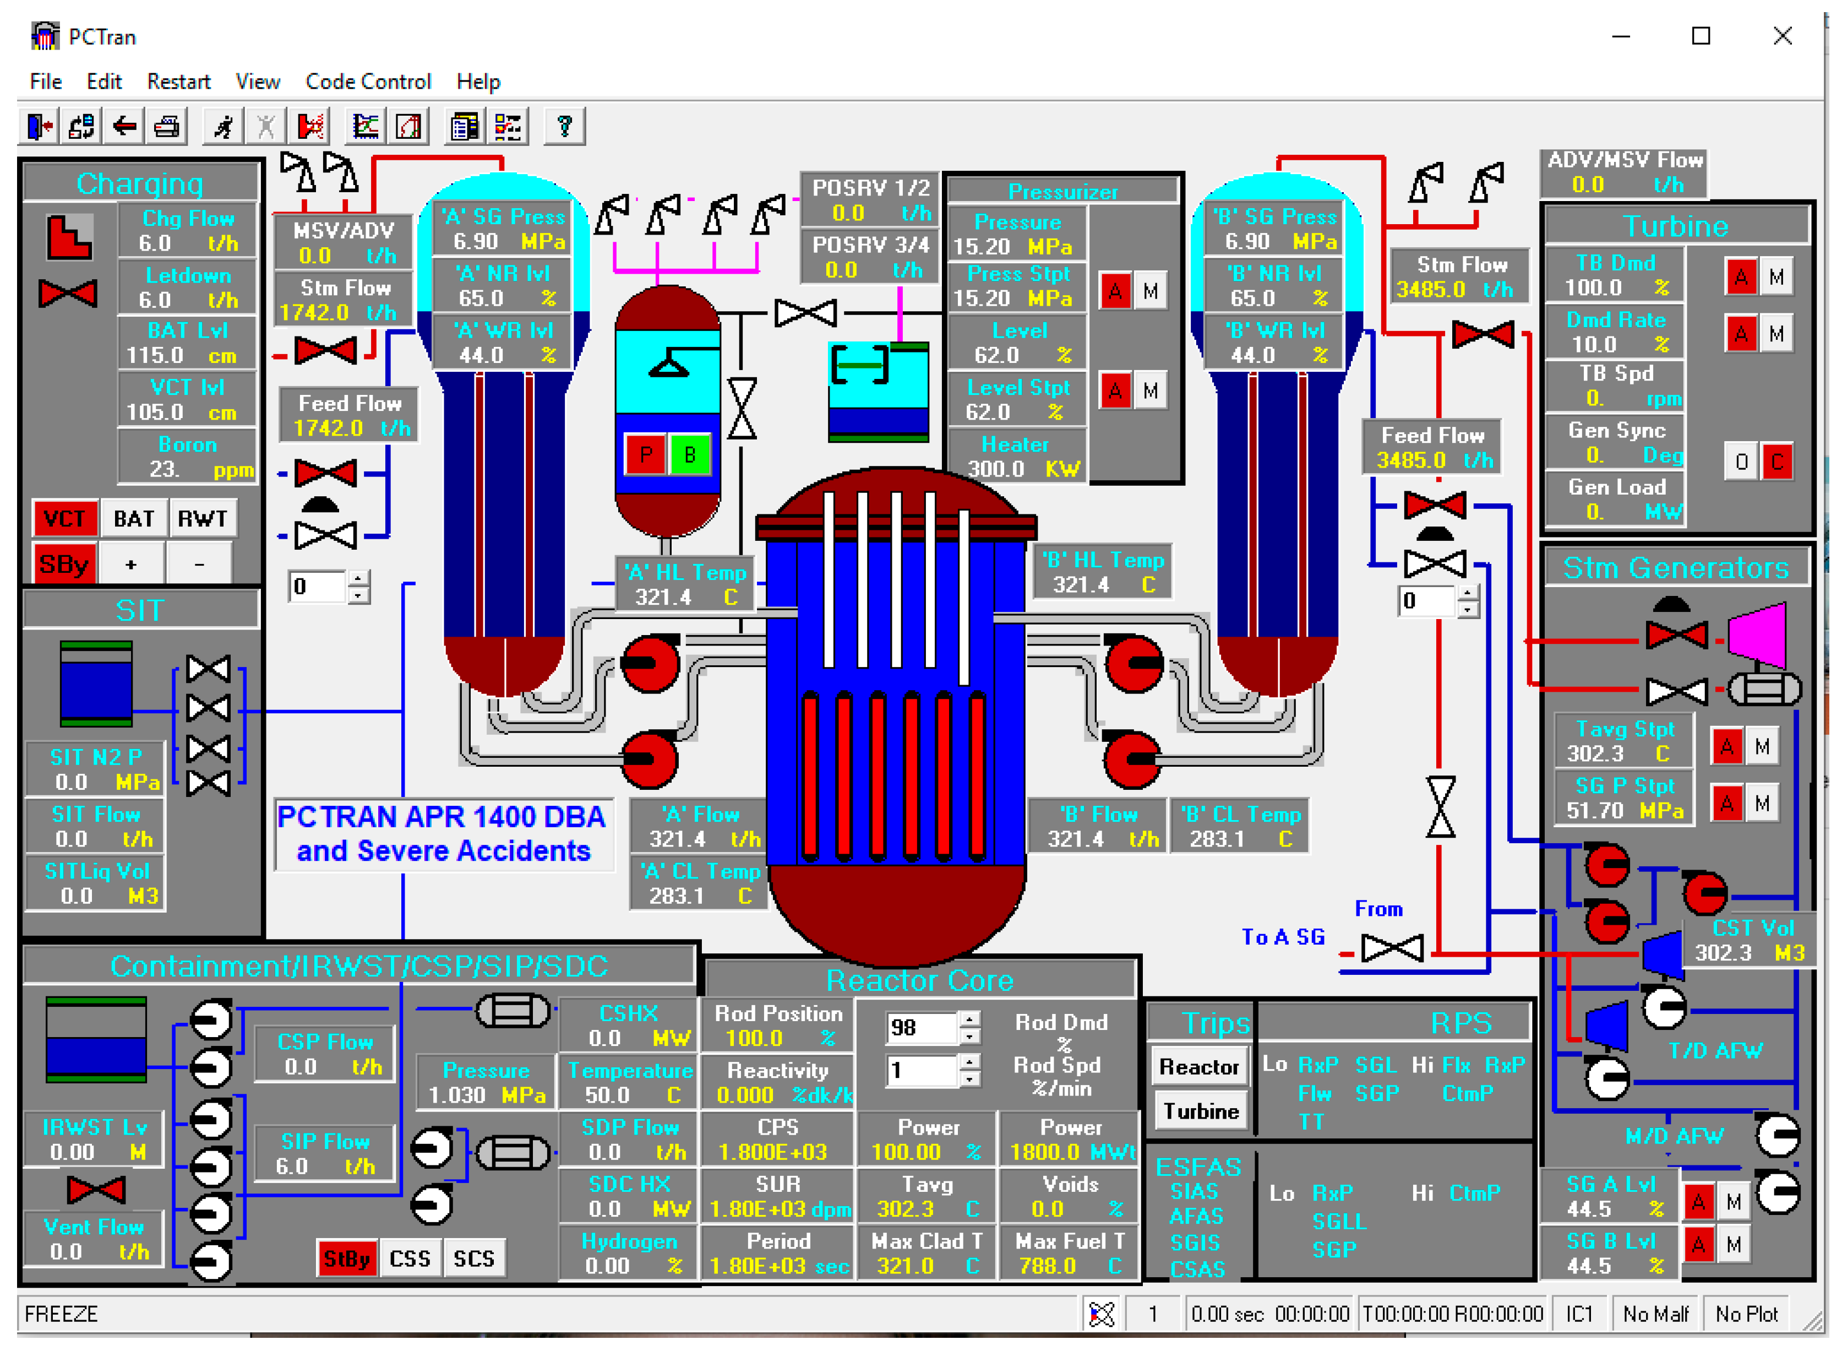Screen dimensions: 1842x1356
Task: Click the exit door toolbar icon
Action: 40,127
